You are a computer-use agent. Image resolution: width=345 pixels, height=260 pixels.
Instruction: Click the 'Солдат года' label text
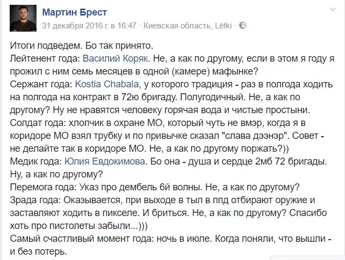click(x=35, y=123)
